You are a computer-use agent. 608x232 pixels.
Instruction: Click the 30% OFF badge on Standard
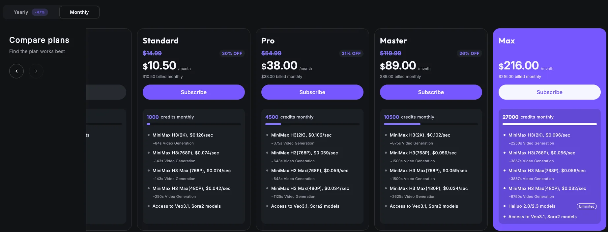point(232,53)
